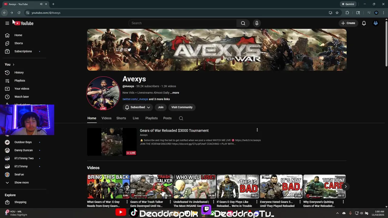This screenshot has width=388, height=218.
Task: Open the YouTube guide hamburger menu
Action: click(7, 23)
